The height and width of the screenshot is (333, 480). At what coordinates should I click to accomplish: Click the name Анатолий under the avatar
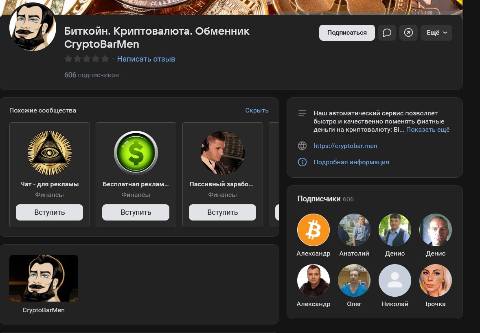354,254
